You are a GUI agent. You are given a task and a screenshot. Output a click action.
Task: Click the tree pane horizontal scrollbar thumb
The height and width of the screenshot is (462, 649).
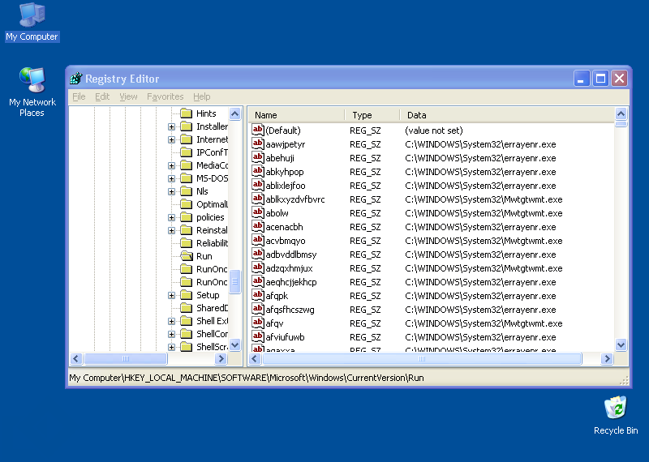[x=126, y=358]
